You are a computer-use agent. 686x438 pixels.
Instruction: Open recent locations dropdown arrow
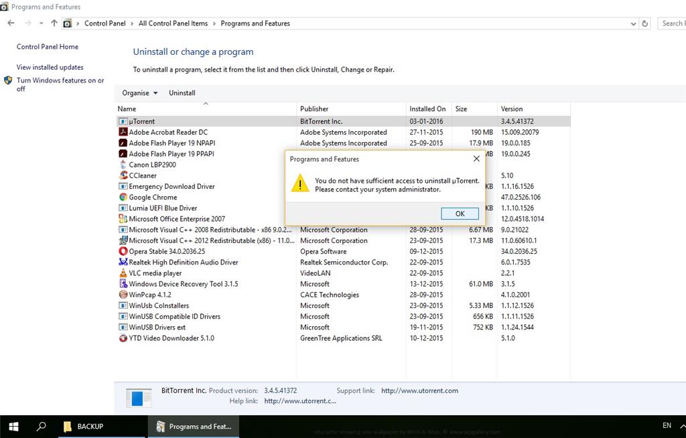[x=41, y=23]
